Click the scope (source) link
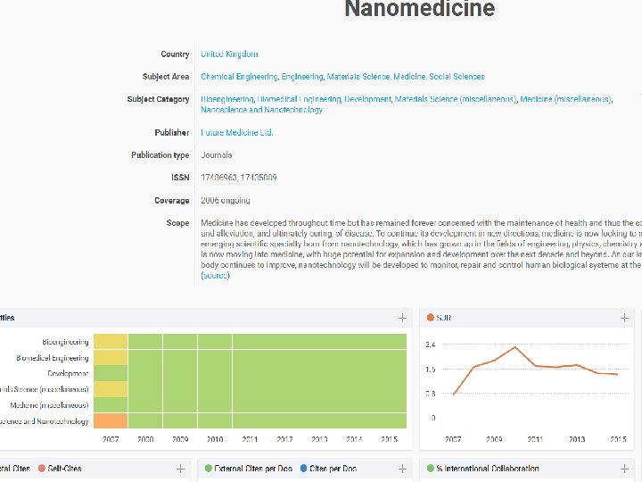 pyautogui.click(x=215, y=276)
